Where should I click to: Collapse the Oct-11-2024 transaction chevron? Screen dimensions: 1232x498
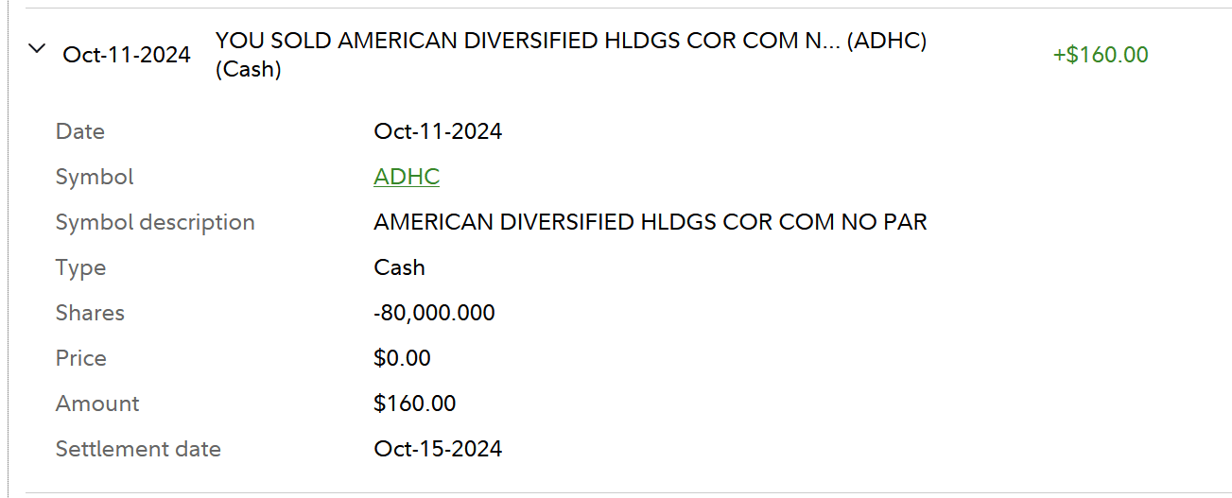pyautogui.click(x=37, y=49)
